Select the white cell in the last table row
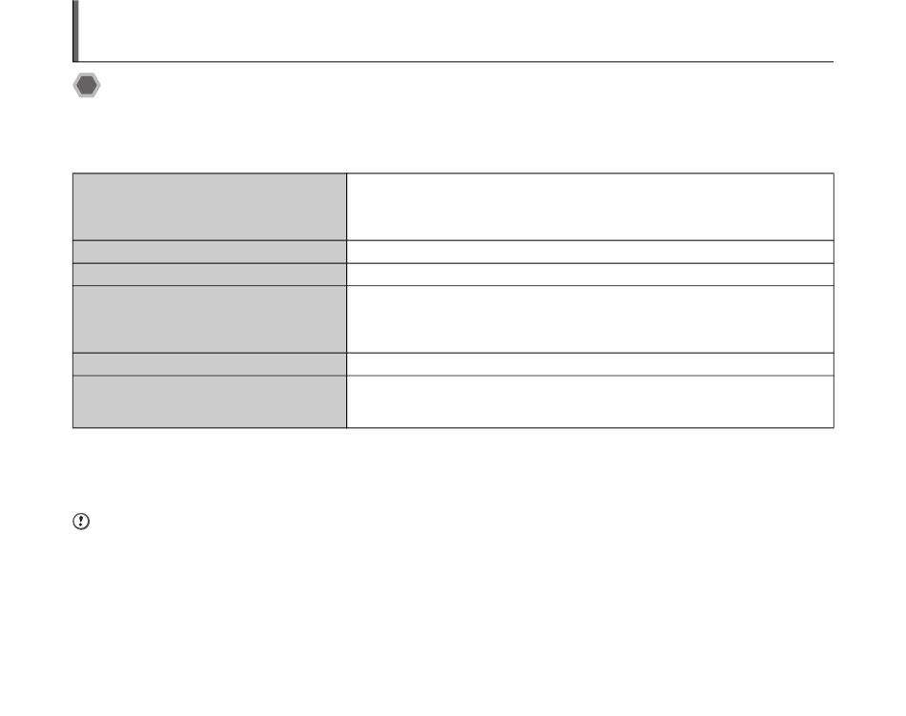 tap(590, 402)
